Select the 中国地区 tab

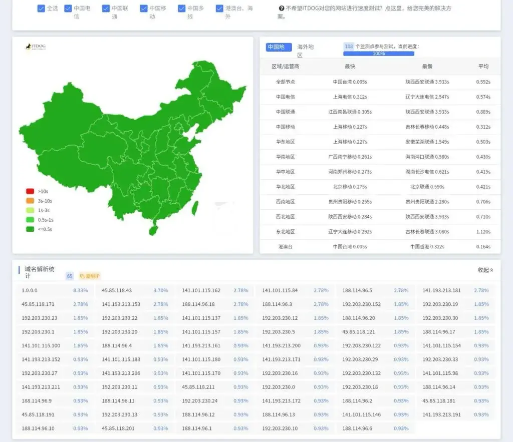pos(278,47)
